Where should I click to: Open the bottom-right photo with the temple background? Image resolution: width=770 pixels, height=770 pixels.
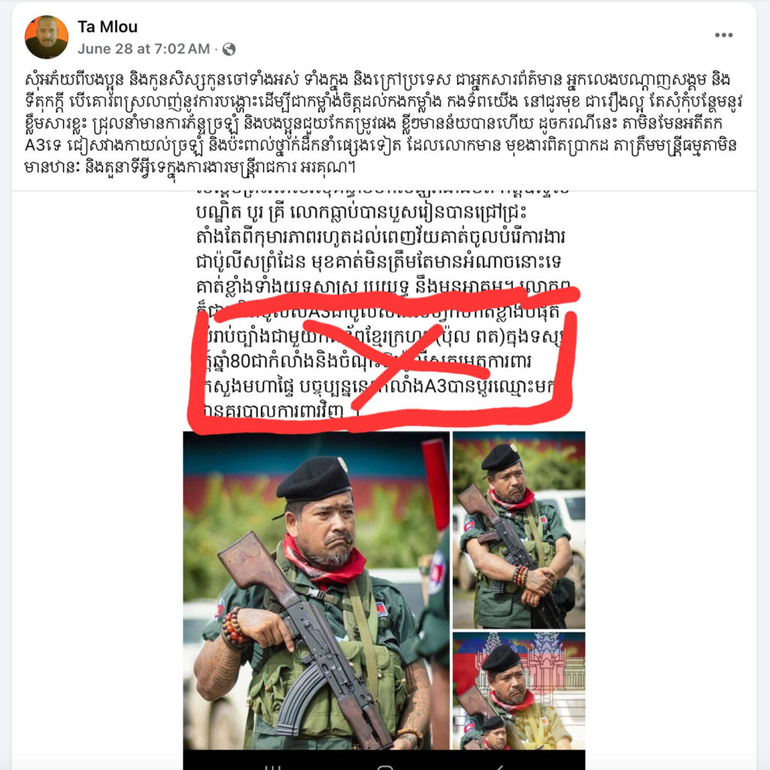click(519, 691)
